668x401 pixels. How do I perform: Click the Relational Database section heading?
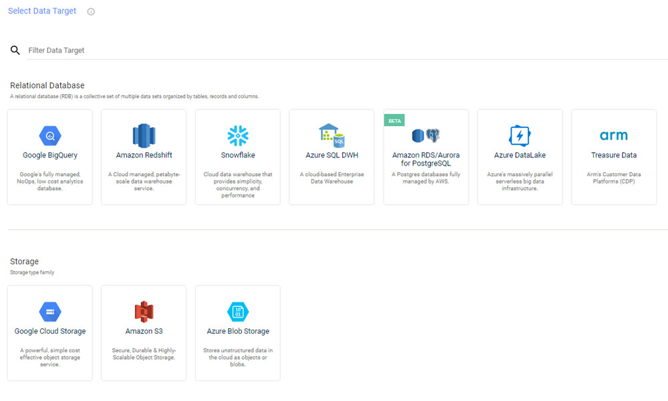(47, 85)
